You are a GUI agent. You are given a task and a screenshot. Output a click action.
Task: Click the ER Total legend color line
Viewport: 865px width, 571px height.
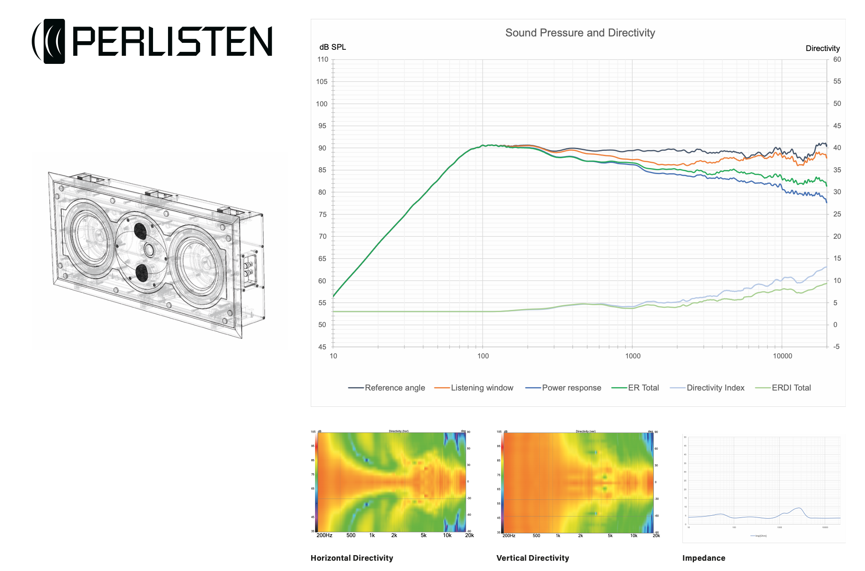pyautogui.click(x=619, y=388)
